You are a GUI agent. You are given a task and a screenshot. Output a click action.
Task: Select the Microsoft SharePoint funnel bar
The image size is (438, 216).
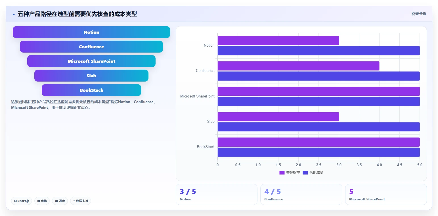[x=91, y=61]
